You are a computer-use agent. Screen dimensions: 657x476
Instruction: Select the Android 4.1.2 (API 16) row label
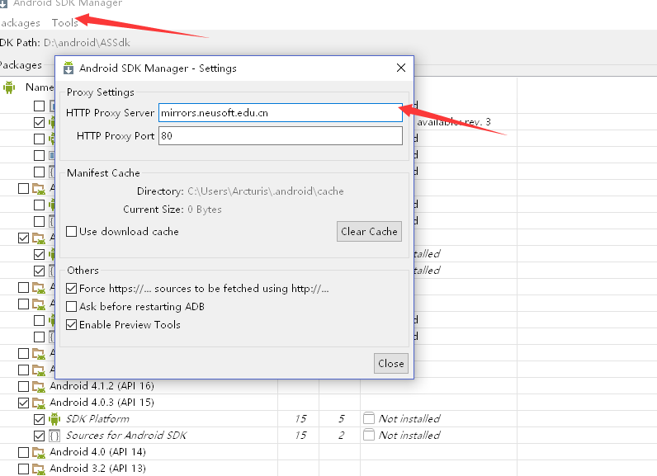[102, 385]
